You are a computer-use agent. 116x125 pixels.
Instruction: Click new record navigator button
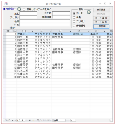[x=33, y=120]
